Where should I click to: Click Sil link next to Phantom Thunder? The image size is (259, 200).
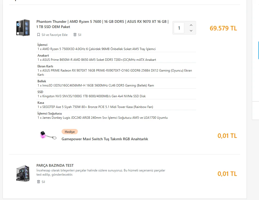point(79,35)
